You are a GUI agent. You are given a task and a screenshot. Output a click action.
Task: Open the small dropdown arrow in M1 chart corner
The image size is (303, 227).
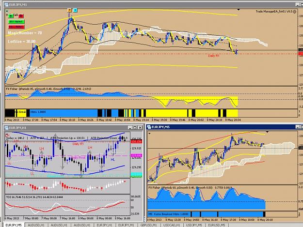tap(7, 11)
